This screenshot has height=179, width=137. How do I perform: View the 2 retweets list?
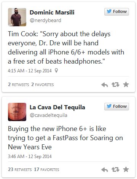click(19, 85)
